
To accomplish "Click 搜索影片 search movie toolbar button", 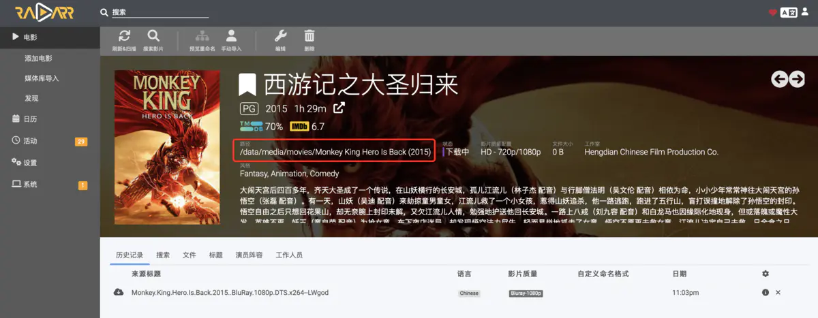I will point(153,40).
